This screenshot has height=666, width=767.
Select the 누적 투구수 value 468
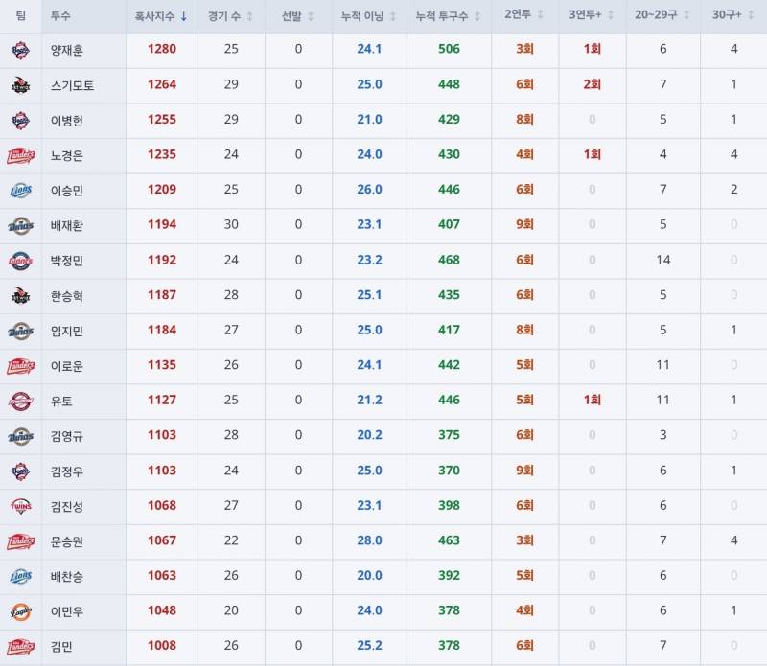point(449,260)
